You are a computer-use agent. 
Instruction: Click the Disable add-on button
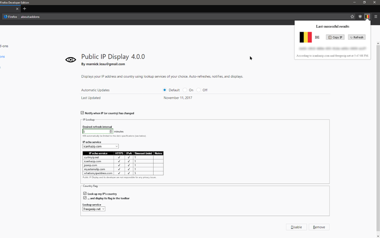296,227
